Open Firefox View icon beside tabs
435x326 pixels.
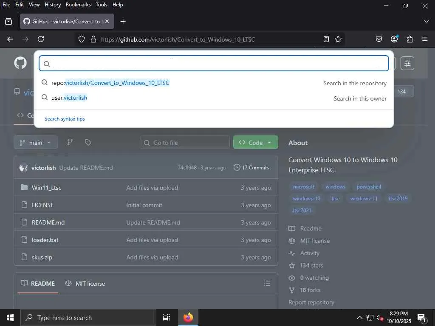(8, 21)
